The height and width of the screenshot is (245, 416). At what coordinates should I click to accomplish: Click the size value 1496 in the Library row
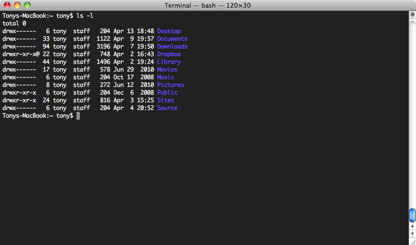(103, 62)
